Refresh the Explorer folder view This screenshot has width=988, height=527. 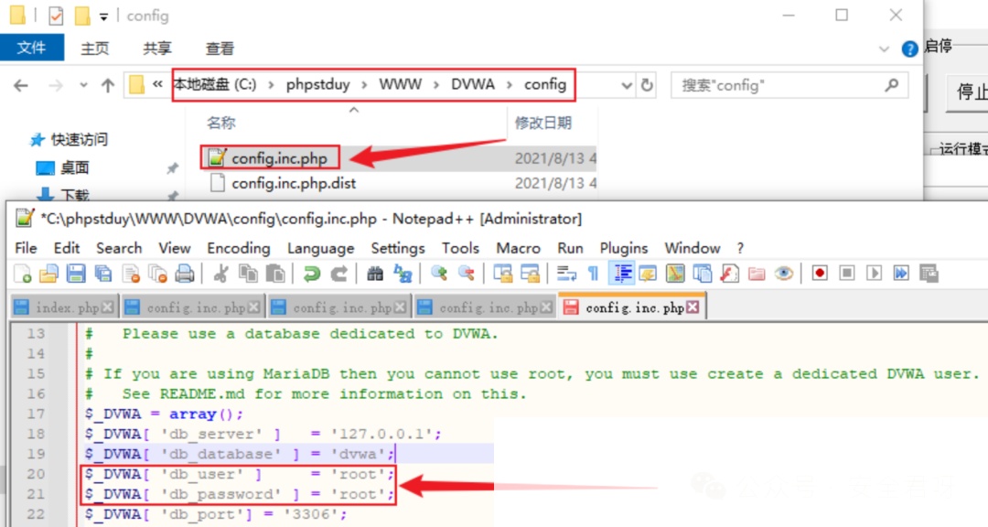click(647, 85)
